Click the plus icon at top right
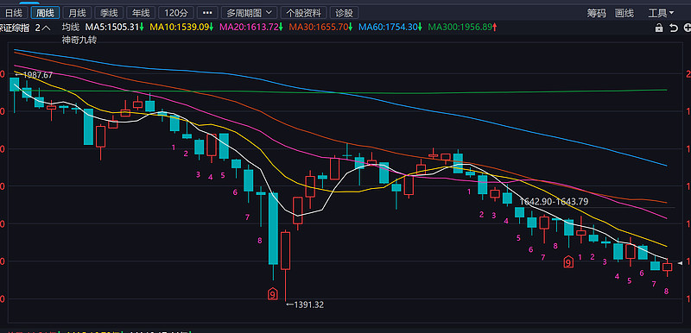 687,28
